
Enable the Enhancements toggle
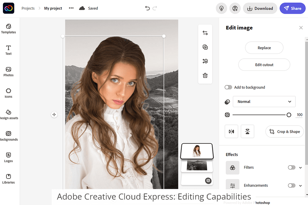[x=292, y=185]
